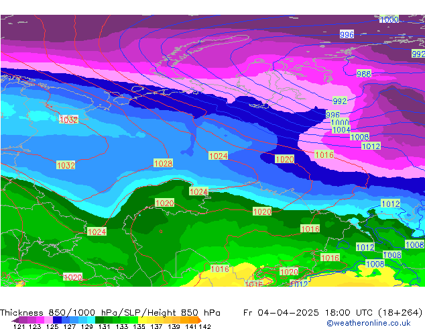Image resolution: width=425 pixels, height=329 pixels.
Task: Click the blue 1004 contour label
Action: tap(341, 130)
